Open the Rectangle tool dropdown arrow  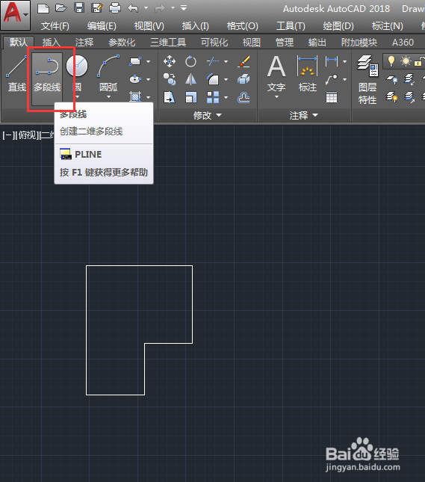point(149,61)
